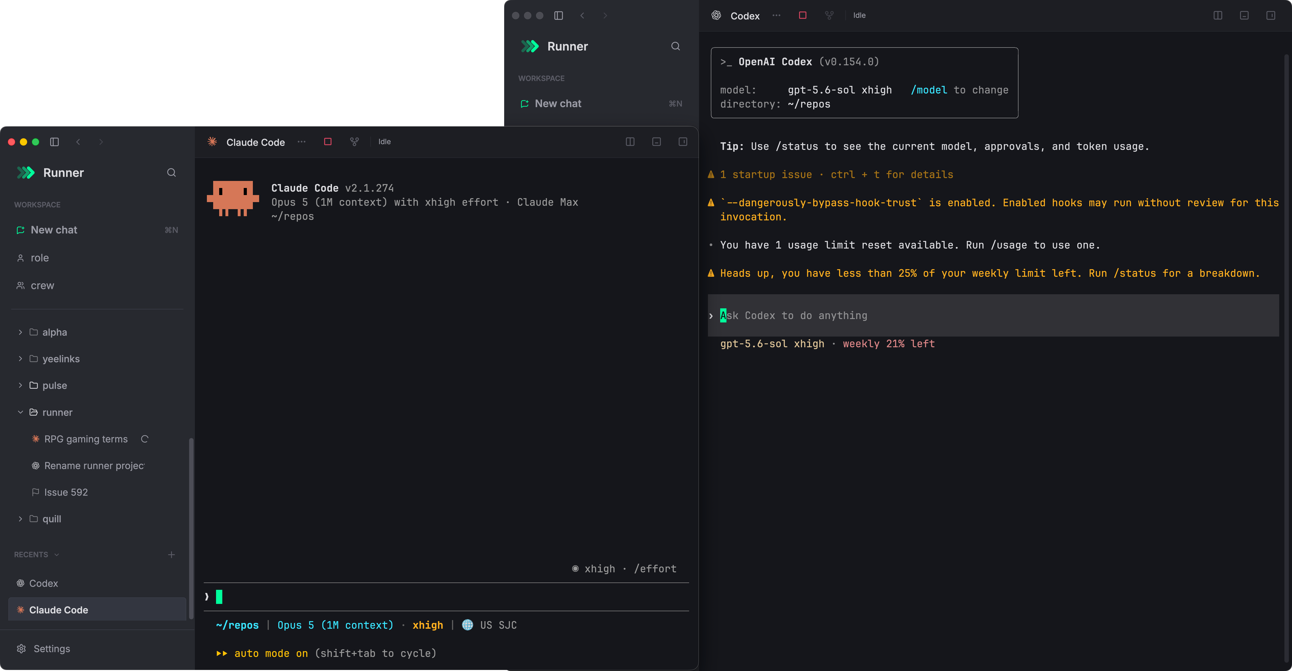Back arrow in the rear Runner window

pyautogui.click(x=582, y=15)
